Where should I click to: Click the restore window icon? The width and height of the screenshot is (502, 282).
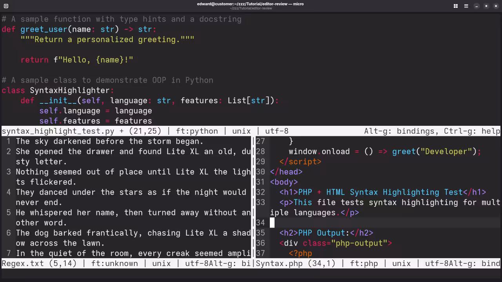486,6
